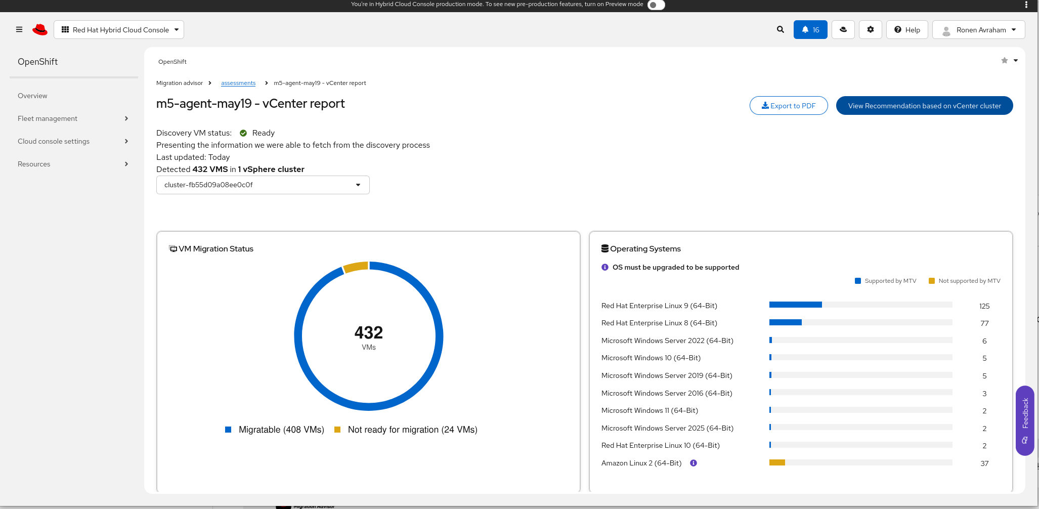Viewport: 1039px width, 509px height.
Task: Click info icon beside OS must be upgraded
Action: [605, 267]
